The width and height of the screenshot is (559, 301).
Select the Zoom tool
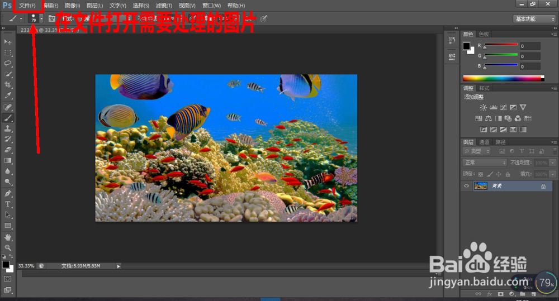8,248
